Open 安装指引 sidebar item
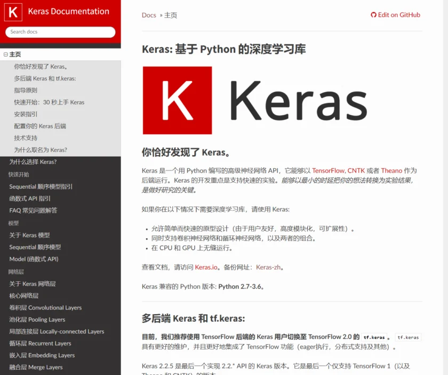This screenshot has width=448, height=375. coord(26,114)
